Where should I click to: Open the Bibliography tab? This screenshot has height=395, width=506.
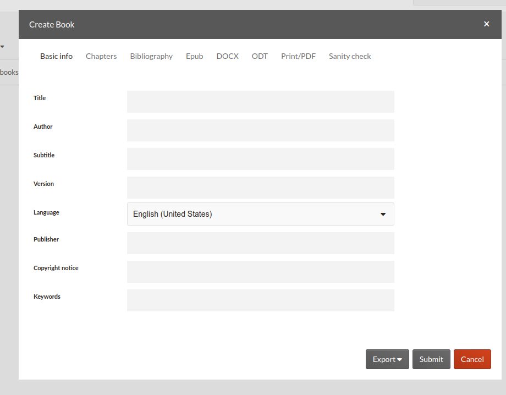(151, 56)
